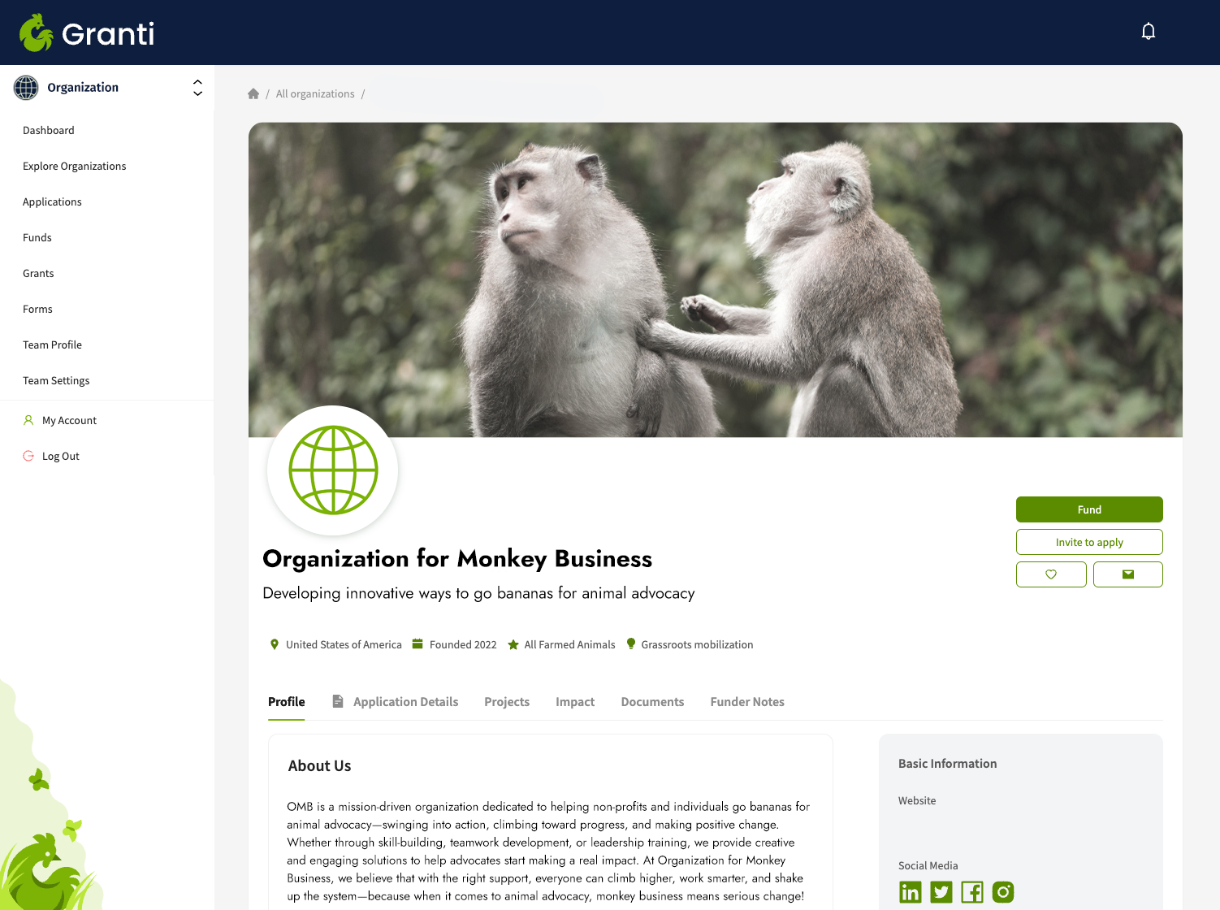Toggle the heart favorite button
This screenshot has width=1220, height=910.
[x=1051, y=574]
